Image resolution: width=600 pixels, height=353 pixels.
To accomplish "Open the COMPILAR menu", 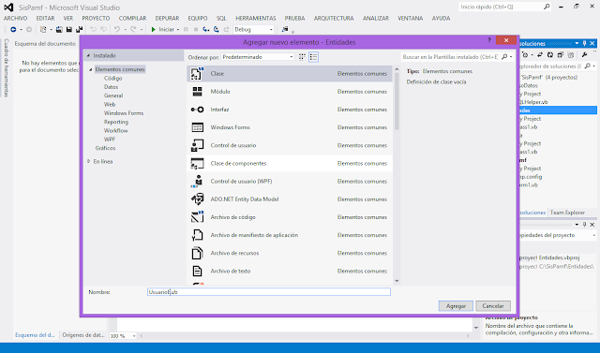I will [132, 18].
